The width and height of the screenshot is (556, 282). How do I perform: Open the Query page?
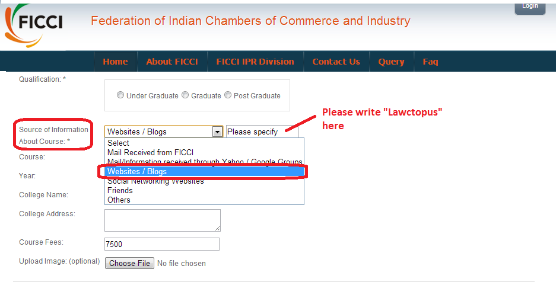[391, 62]
